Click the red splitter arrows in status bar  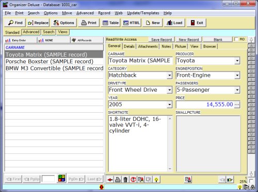(102, 187)
